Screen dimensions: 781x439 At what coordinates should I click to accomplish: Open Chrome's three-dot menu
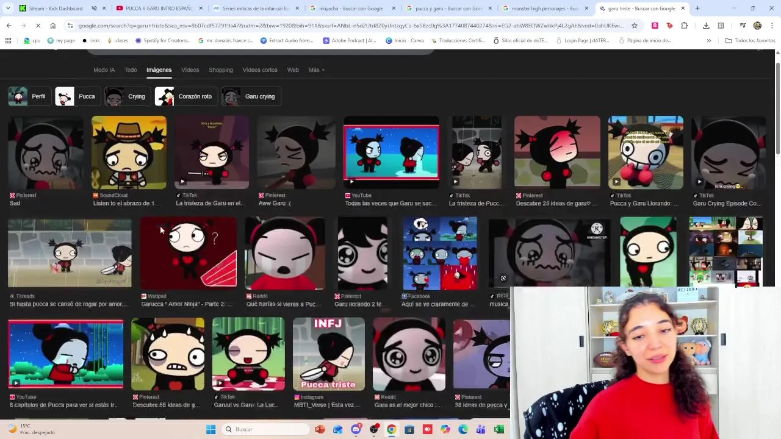click(x=772, y=26)
